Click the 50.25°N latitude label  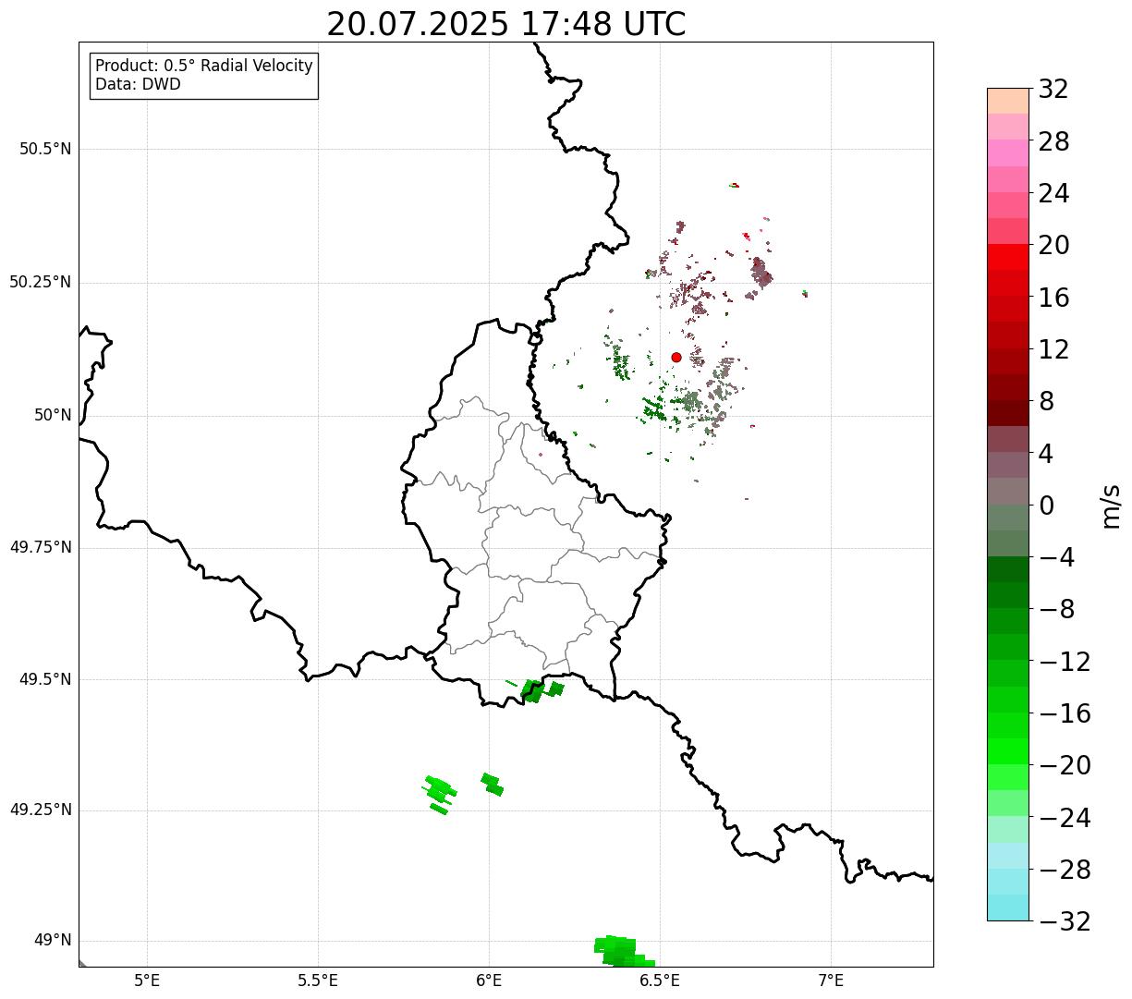(x=41, y=282)
